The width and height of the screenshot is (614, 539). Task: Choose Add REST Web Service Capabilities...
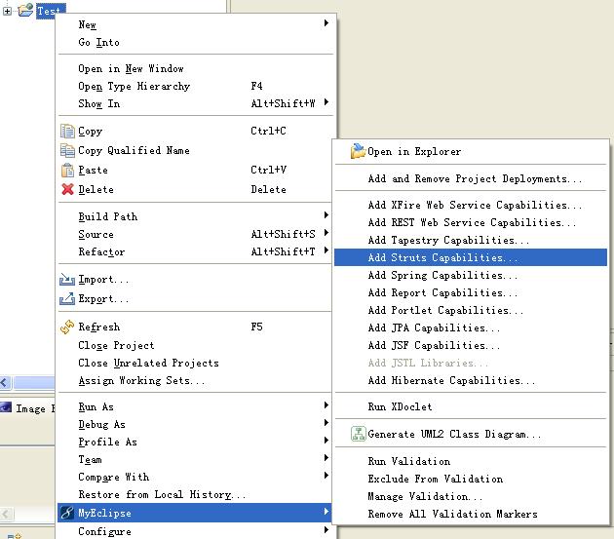pos(471,222)
